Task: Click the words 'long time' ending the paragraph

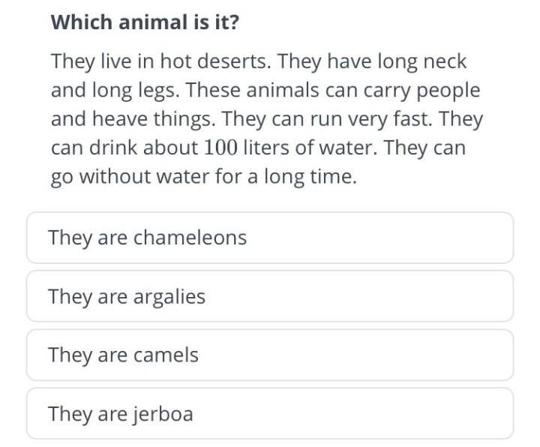Action: (310, 177)
